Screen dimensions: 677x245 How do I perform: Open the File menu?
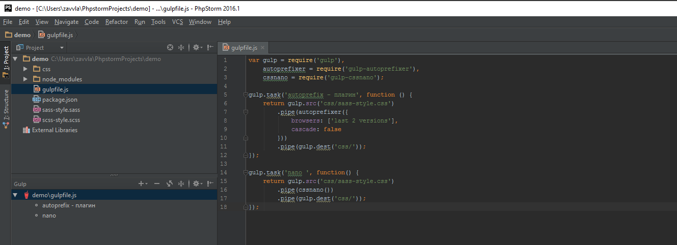pos(8,22)
